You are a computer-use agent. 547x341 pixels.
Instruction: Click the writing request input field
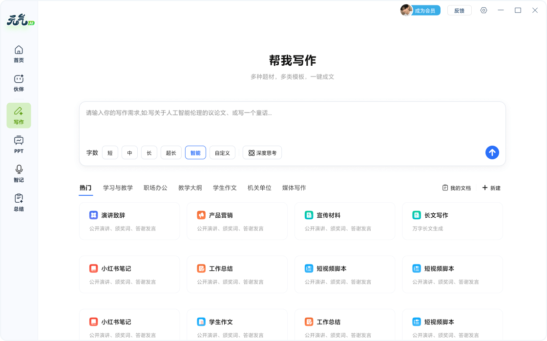(x=292, y=122)
